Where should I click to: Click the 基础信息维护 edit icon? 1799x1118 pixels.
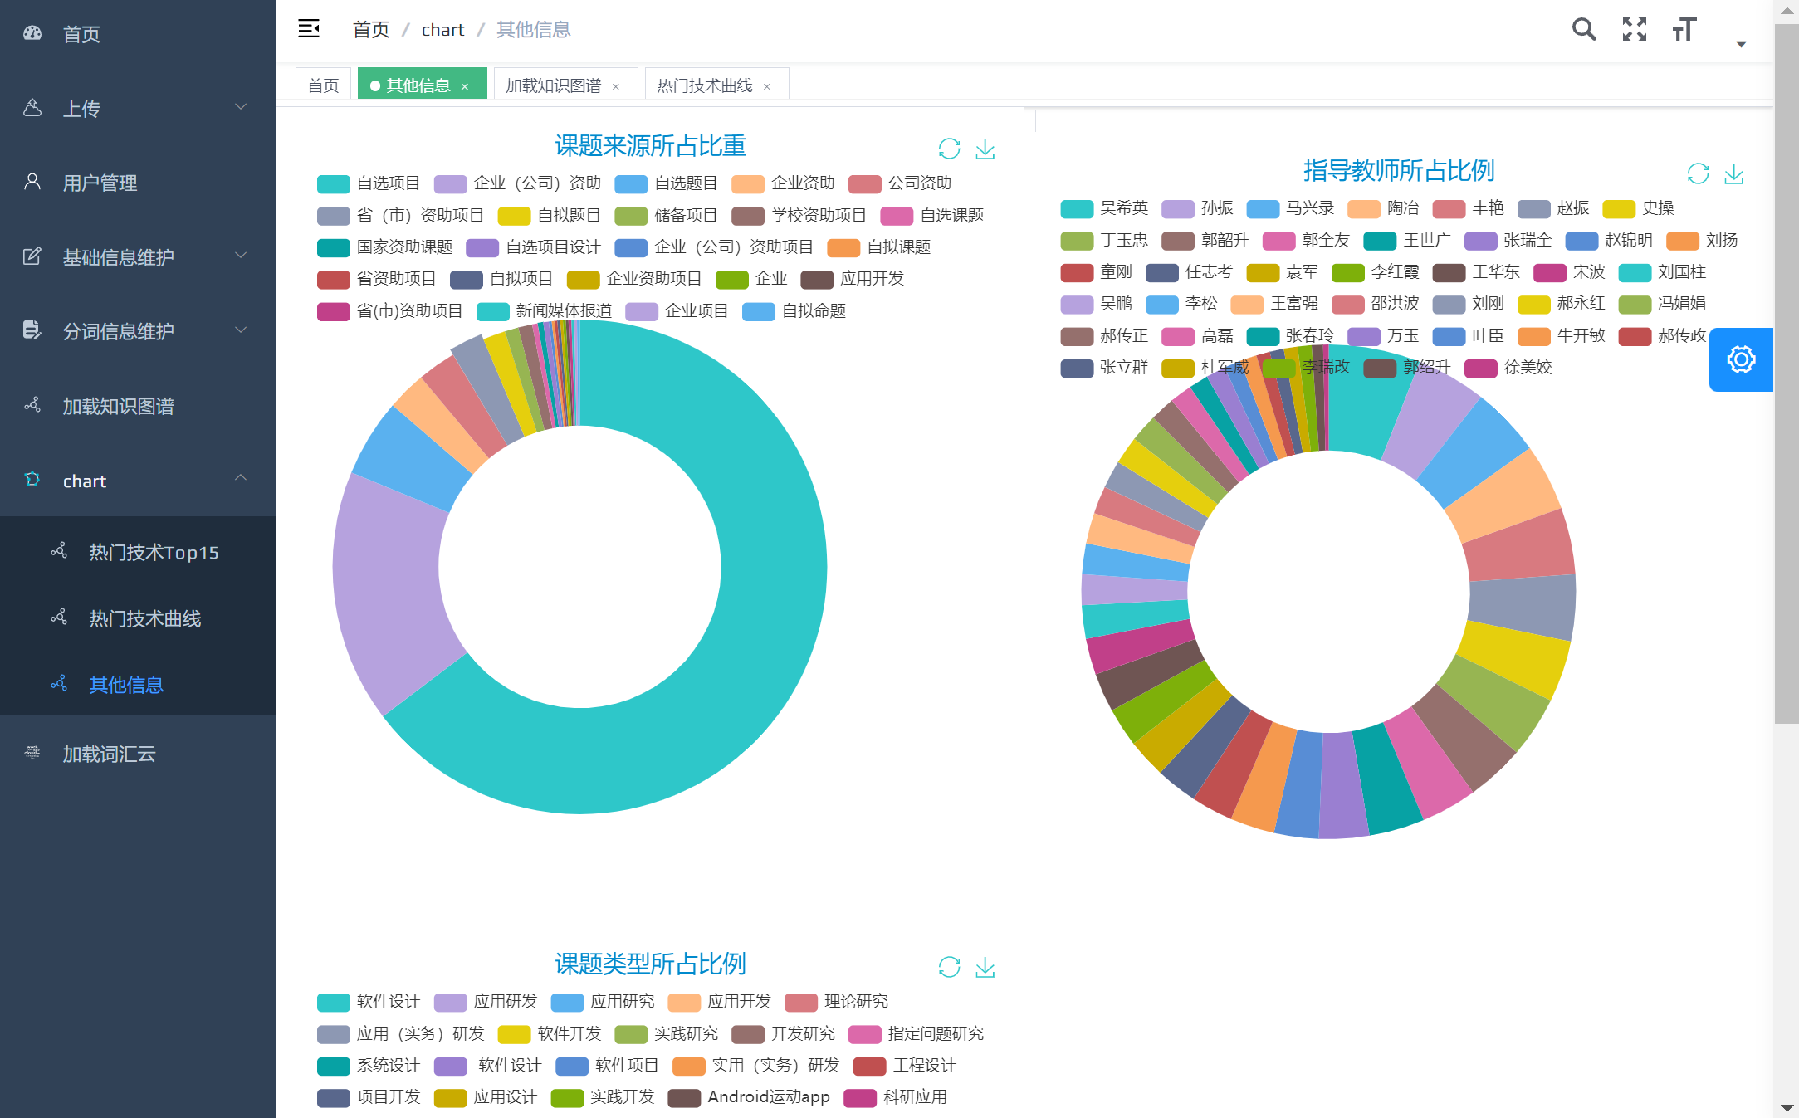point(32,256)
